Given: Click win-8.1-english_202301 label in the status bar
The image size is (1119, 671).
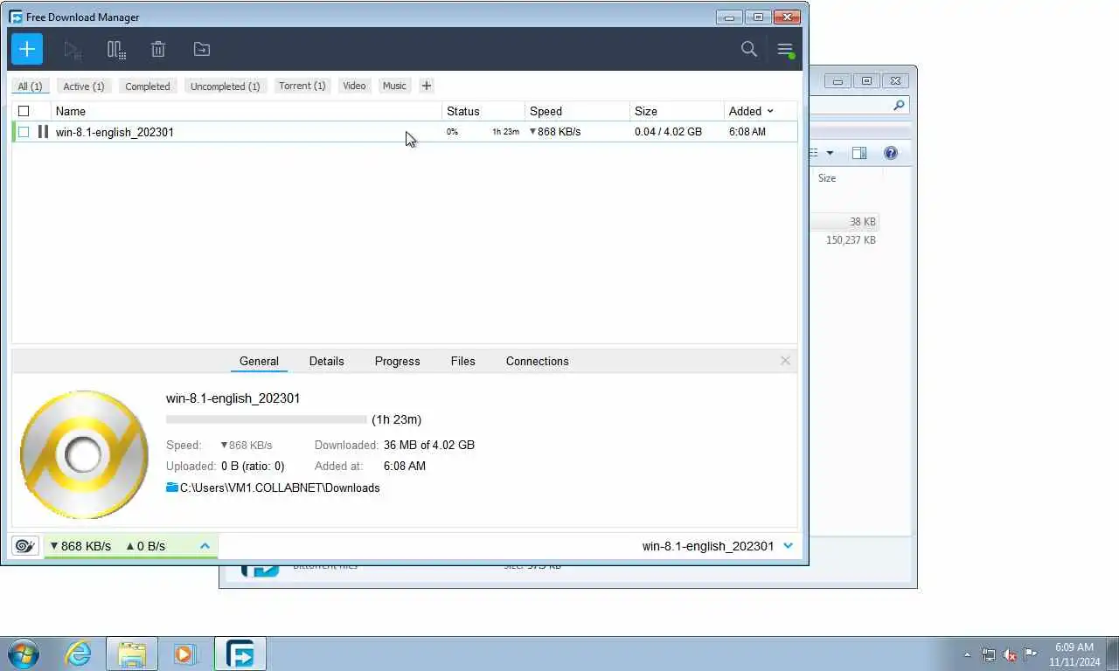Looking at the screenshot, I should pos(708,546).
